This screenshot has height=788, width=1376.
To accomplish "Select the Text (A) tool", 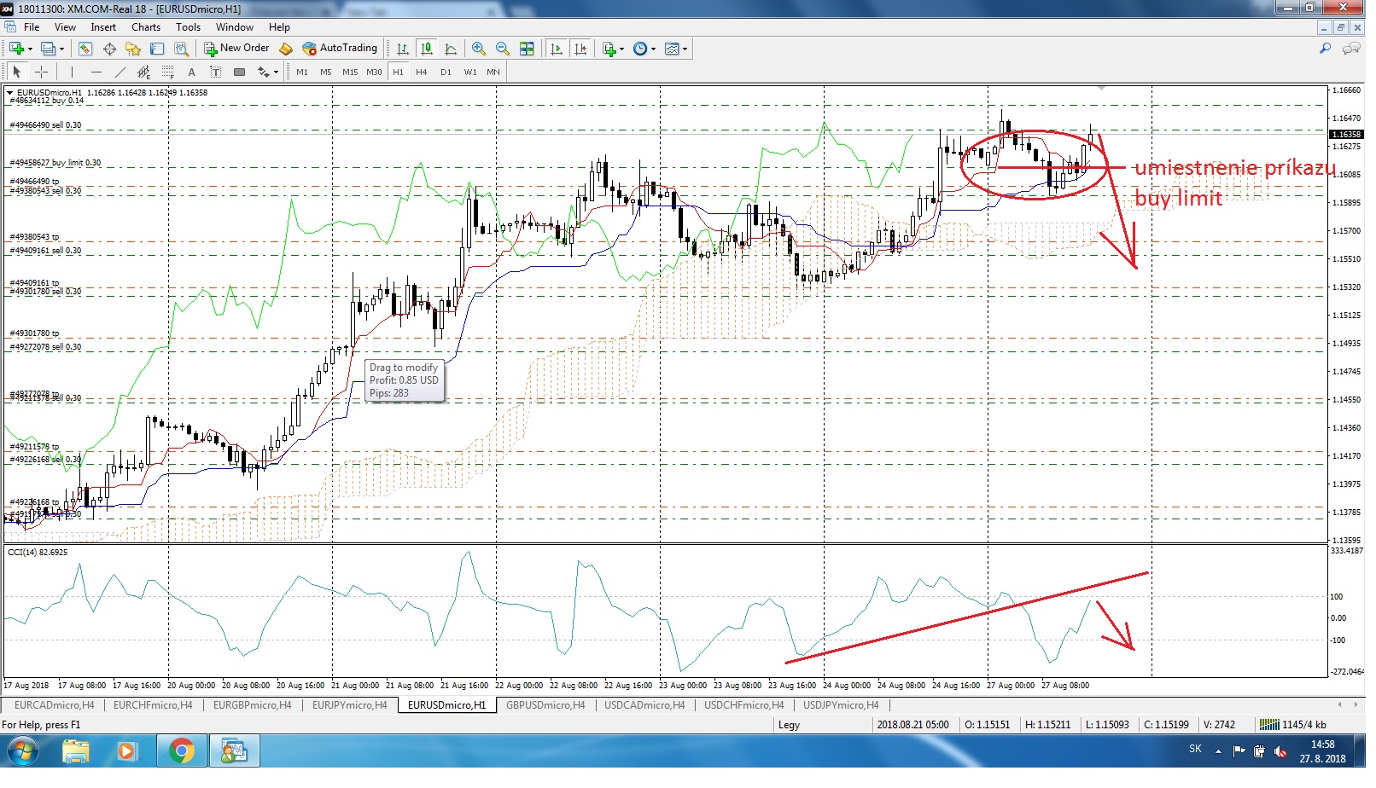I will [x=191, y=72].
